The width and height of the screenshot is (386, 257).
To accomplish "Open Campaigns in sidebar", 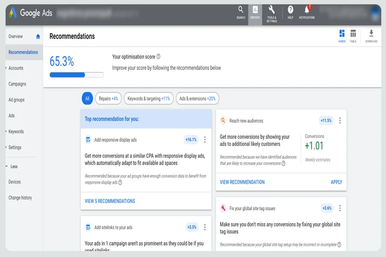I will click(17, 84).
